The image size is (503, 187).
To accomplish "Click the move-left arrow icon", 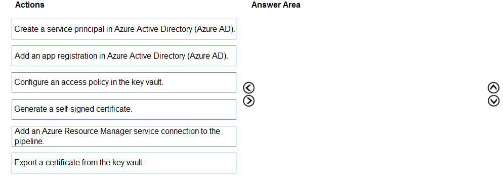I will click(249, 88).
